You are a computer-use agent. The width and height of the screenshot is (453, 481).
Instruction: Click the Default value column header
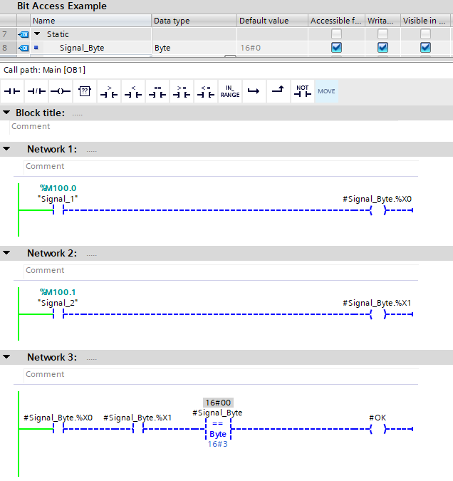(x=272, y=21)
